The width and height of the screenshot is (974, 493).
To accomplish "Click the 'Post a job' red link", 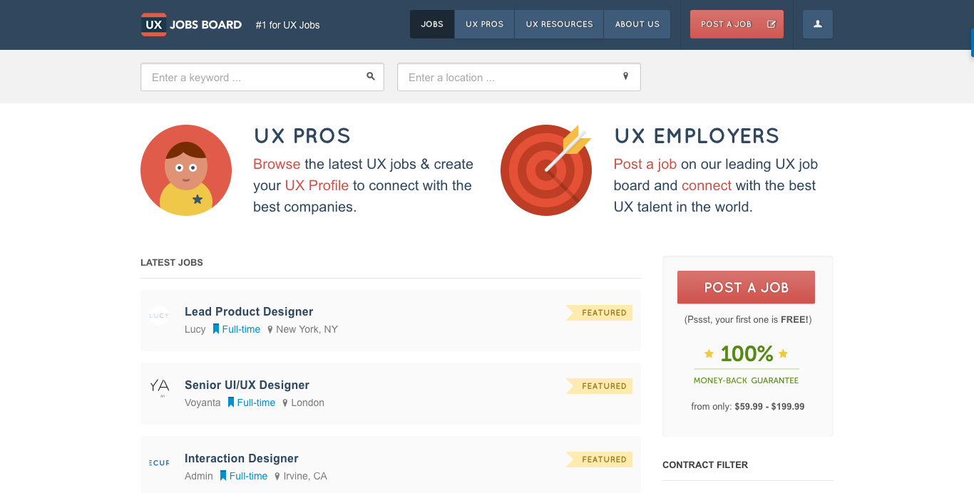I will 645,164.
